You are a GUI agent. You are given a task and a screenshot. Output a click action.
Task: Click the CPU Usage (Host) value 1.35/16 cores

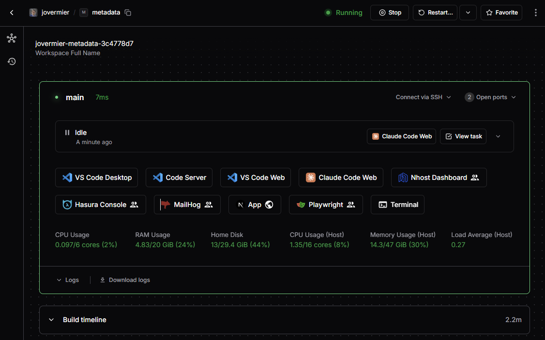pos(319,245)
